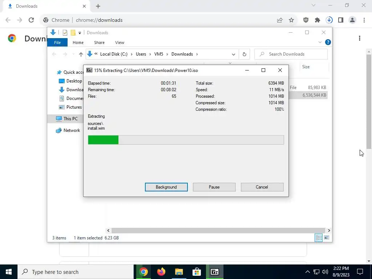Open the volume control in tray
This screenshot has width=372, height=279.
(x=325, y=272)
